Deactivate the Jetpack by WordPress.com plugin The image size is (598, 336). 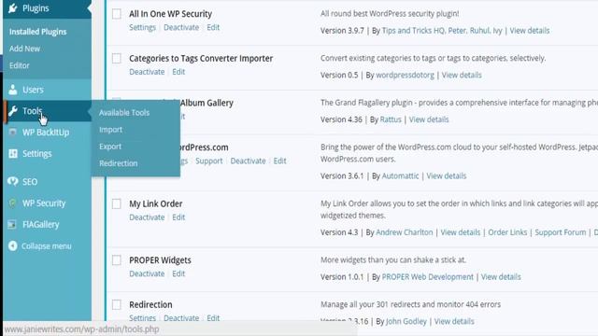[x=248, y=161]
